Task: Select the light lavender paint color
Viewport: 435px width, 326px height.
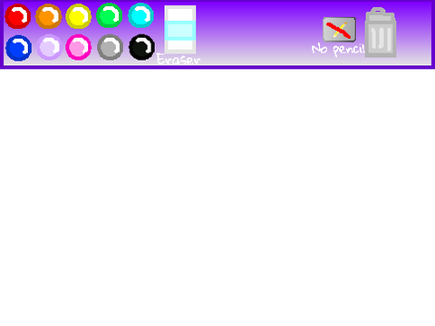Action: [x=49, y=47]
